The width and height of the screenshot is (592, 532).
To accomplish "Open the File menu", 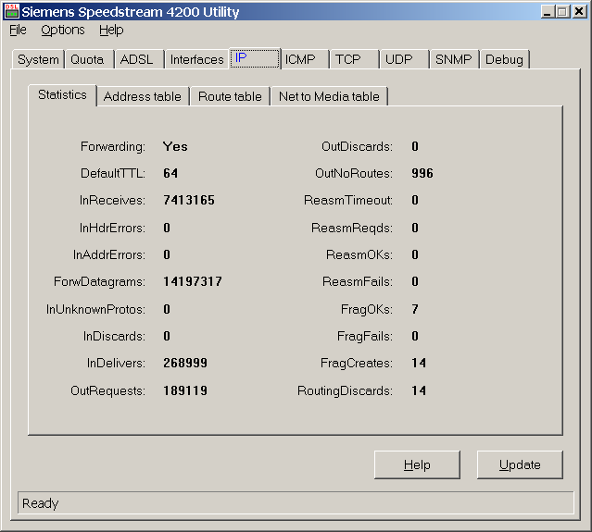I will (x=18, y=30).
